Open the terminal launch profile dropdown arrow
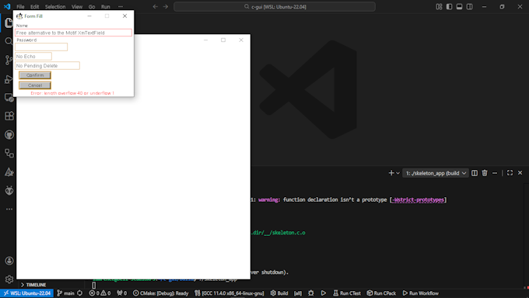This screenshot has width=529, height=298. tap(398, 173)
